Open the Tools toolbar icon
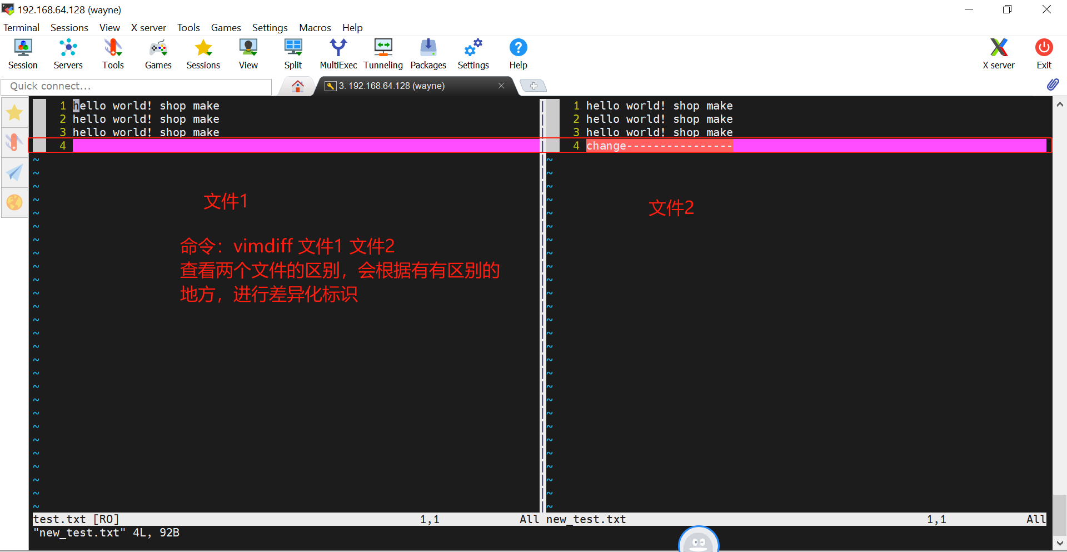1067x552 pixels. pyautogui.click(x=113, y=54)
